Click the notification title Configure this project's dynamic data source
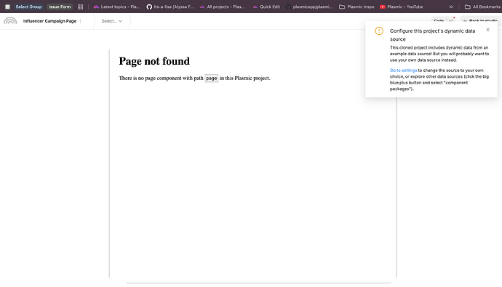This screenshot has width=502, height=287. (432, 35)
